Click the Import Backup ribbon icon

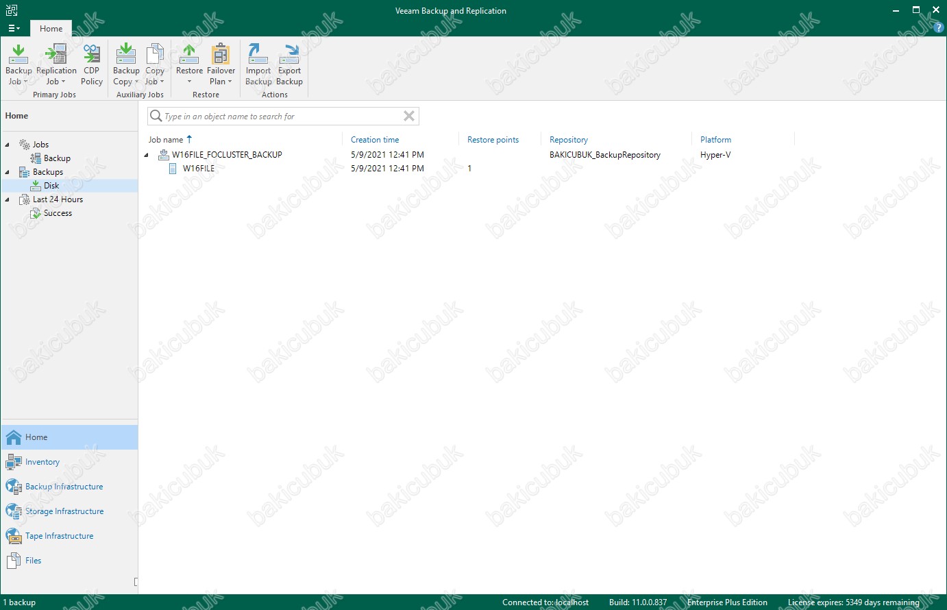[258, 53]
